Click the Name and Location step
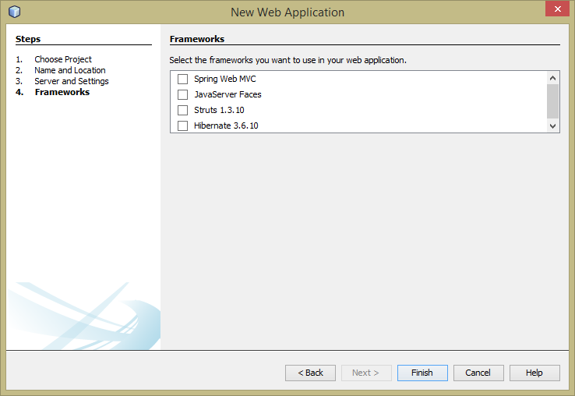Screen dimensions: 575x396 70,70
